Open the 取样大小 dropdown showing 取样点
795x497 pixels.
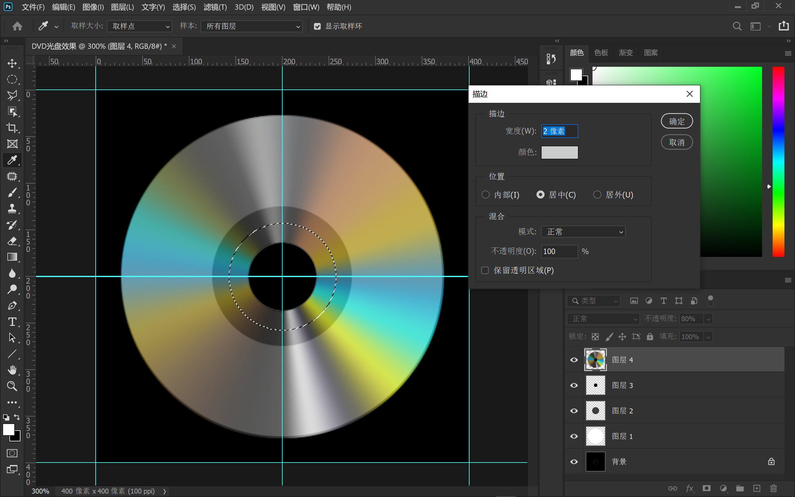pyautogui.click(x=139, y=26)
